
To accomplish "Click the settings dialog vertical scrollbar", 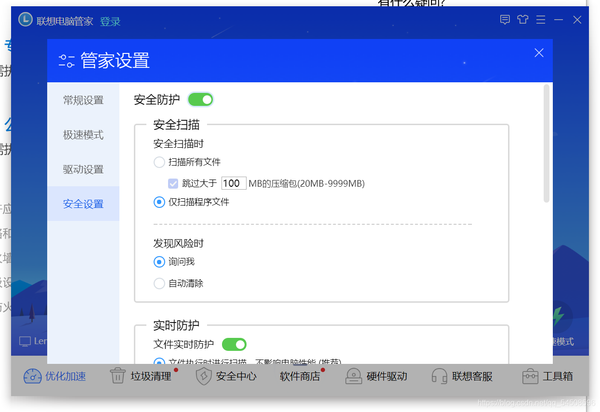I will pyautogui.click(x=546, y=143).
